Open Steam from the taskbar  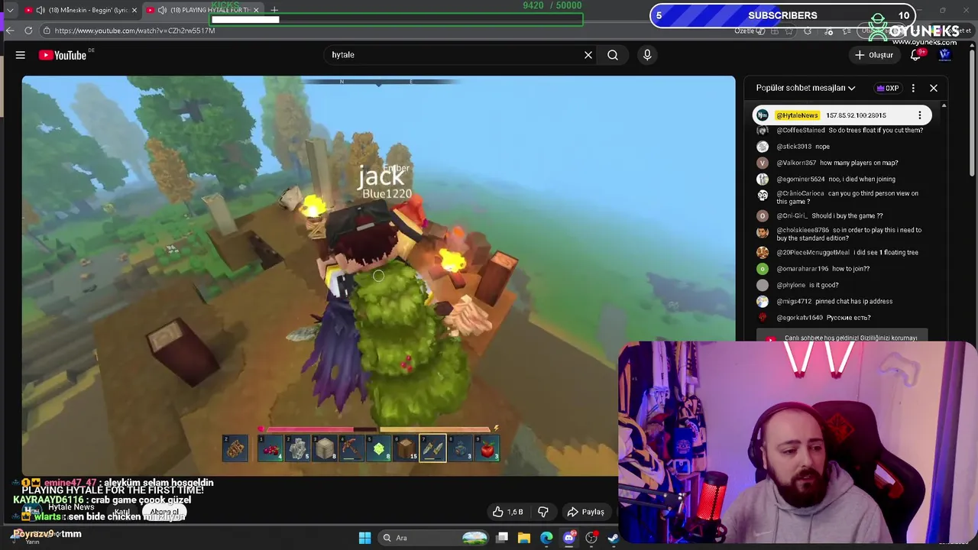(613, 538)
